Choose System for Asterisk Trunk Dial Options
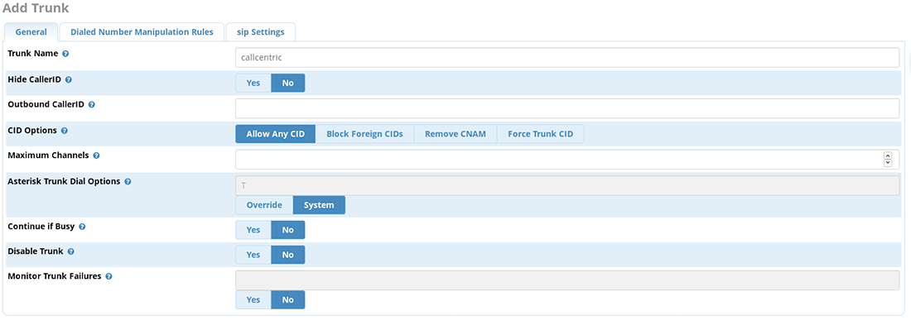 [319, 205]
